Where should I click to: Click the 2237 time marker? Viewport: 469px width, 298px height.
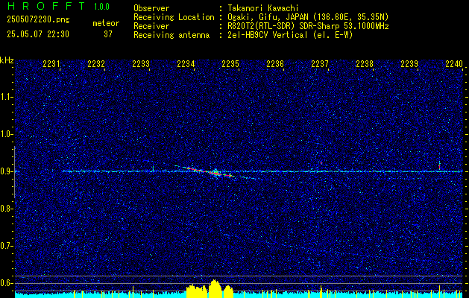320,63
